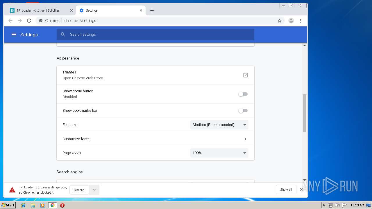
Task: Open Windows Media Player from taskbar
Action: coord(43,205)
